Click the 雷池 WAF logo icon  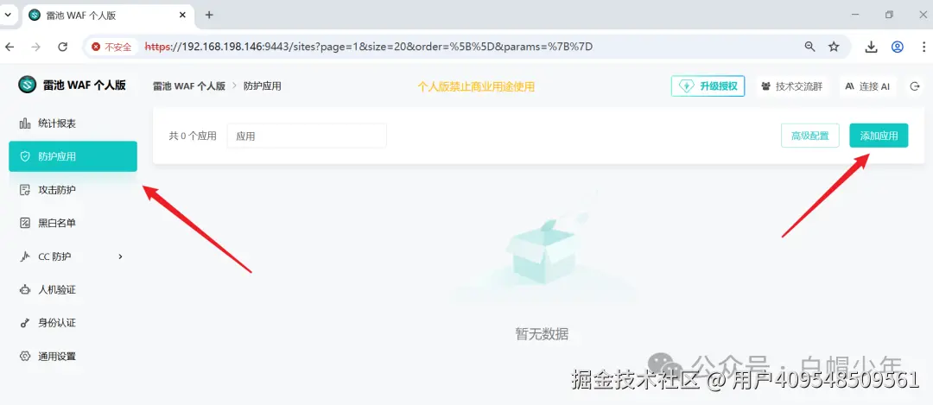tap(28, 85)
